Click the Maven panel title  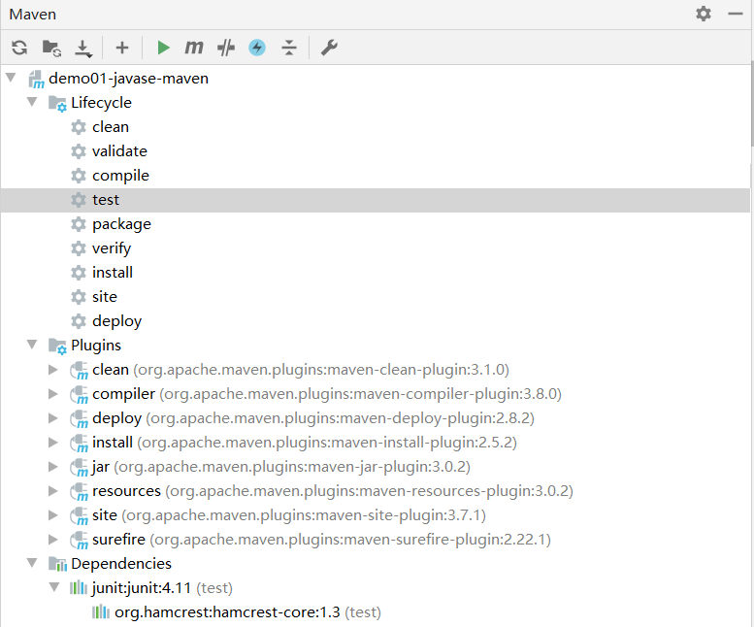33,15
